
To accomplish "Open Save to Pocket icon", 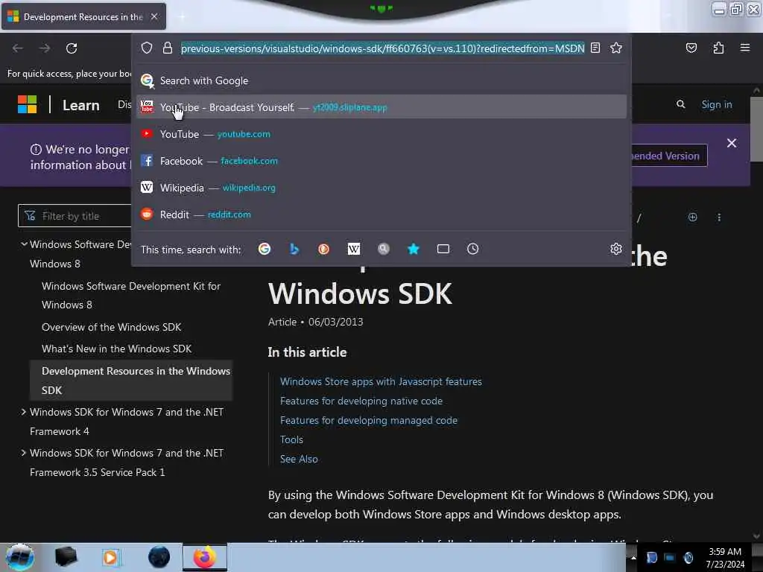I will (691, 48).
